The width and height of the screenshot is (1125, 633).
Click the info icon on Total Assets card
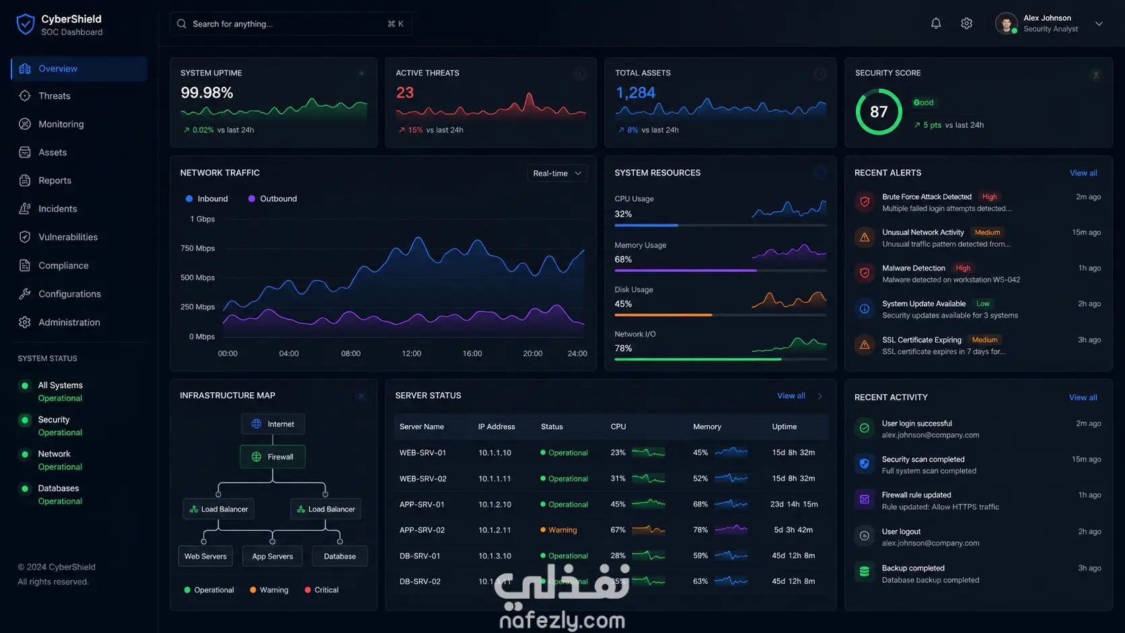click(x=820, y=74)
